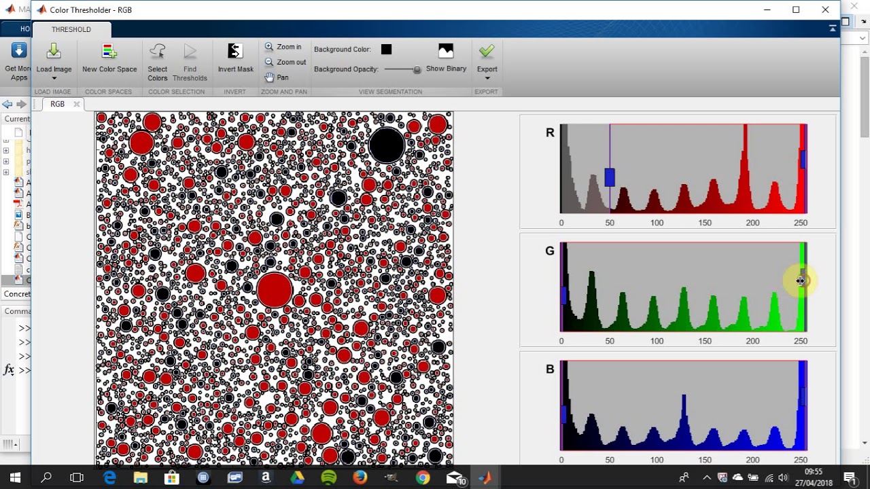Open volume control in system tray
This screenshot has width=870, height=489.
point(783,477)
